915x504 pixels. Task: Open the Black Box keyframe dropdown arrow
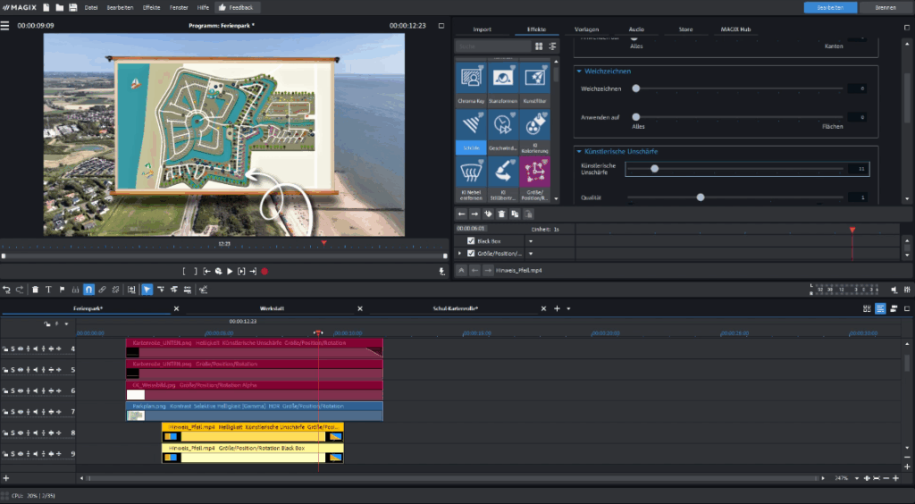click(530, 241)
